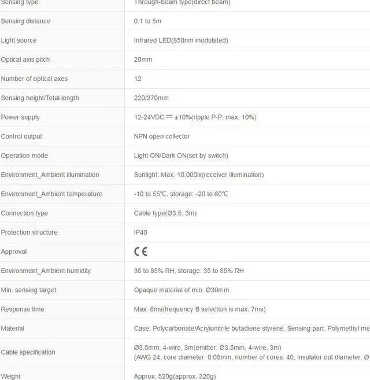Click Infrared LED(850nm modulated) text
This screenshot has height=380, width=370.
[181, 40]
